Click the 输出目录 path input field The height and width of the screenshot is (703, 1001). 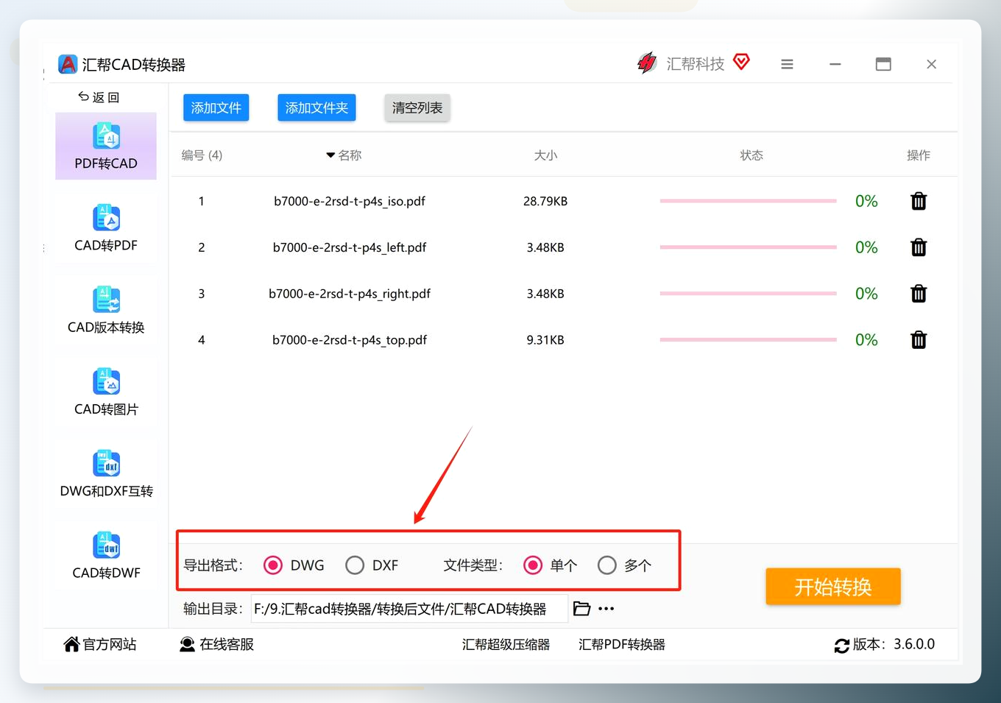pyautogui.click(x=409, y=609)
